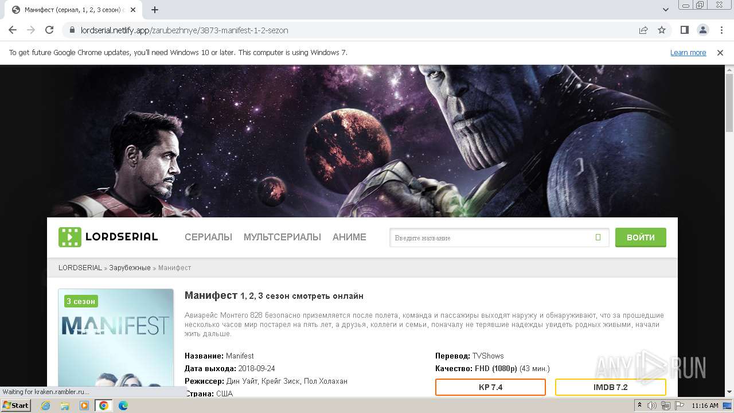Click the ВОЙТИ login button
The height and width of the screenshot is (413, 734).
pyautogui.click(x=641, y=237)
